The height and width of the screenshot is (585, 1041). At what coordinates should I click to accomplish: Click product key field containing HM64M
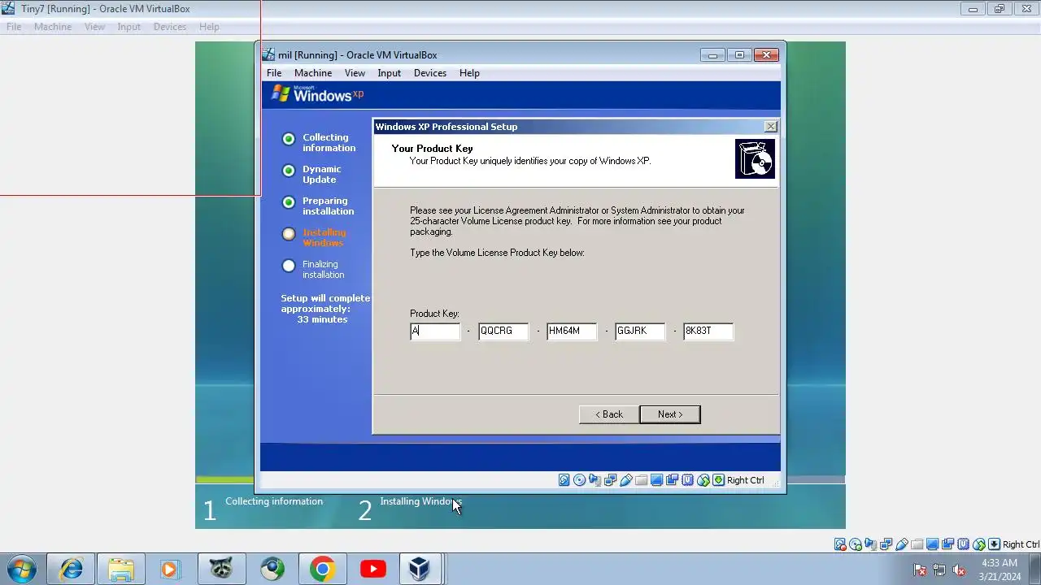tap(572, 331)
